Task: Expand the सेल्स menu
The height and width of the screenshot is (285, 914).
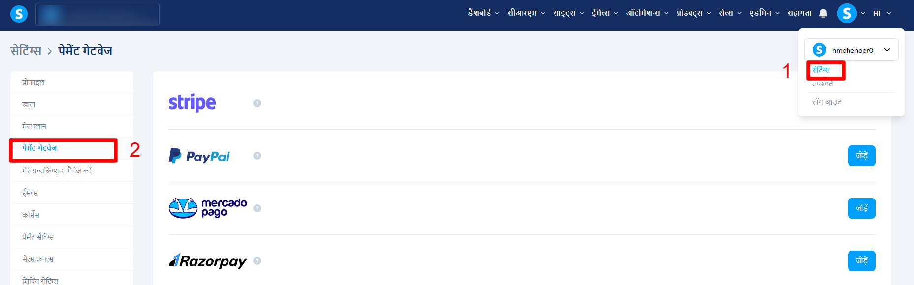Action: click(730, 13)
